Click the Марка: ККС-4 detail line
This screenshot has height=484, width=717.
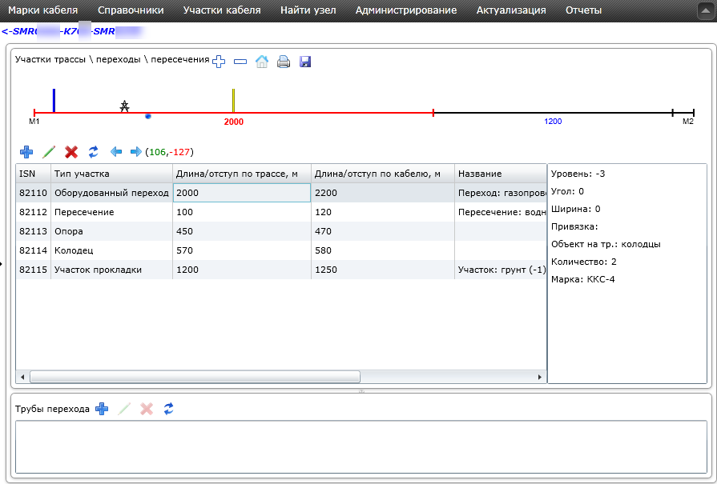(583, 279)
